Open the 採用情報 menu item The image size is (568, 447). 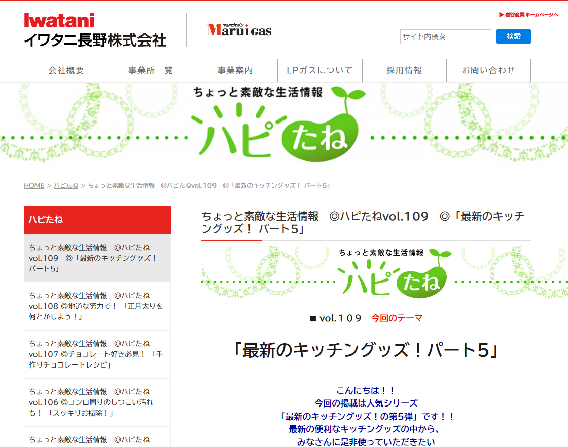[x=404, y=70]
